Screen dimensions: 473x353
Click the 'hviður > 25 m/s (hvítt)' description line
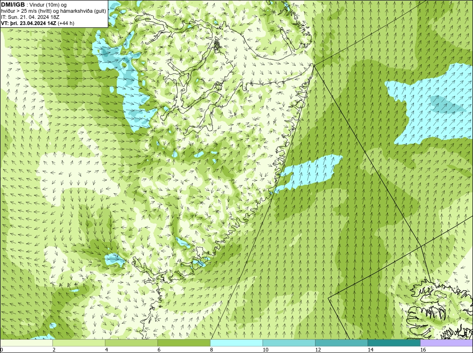(x=54, y=11)
